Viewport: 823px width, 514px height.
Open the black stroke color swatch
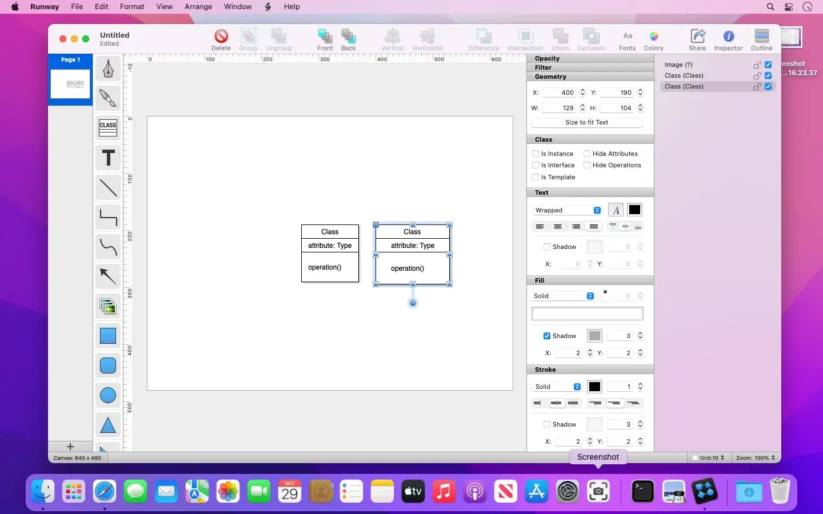click(594, 387)
